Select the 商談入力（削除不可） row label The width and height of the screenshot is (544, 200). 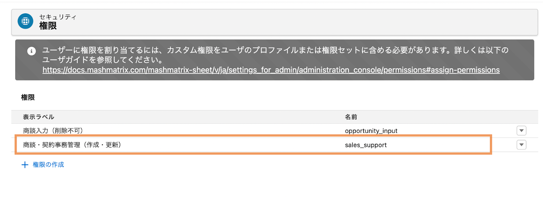[53, 131]
